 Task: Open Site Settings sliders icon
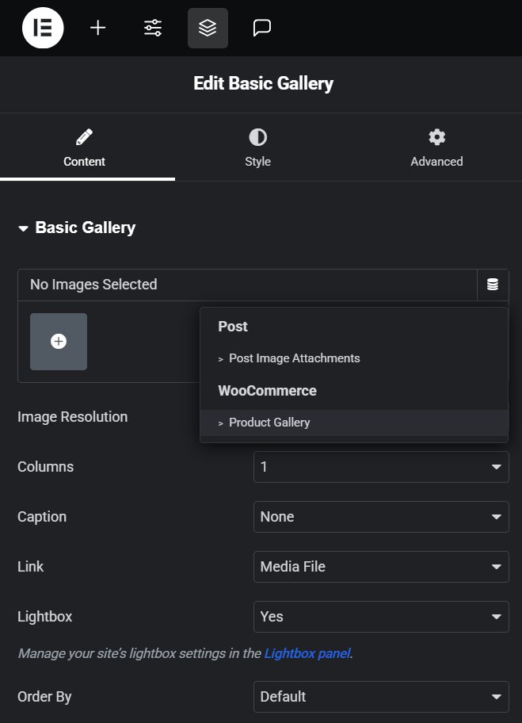coord(153,28)
